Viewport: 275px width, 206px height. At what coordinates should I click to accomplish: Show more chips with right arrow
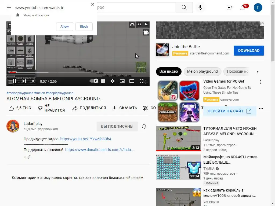[258, 72]
